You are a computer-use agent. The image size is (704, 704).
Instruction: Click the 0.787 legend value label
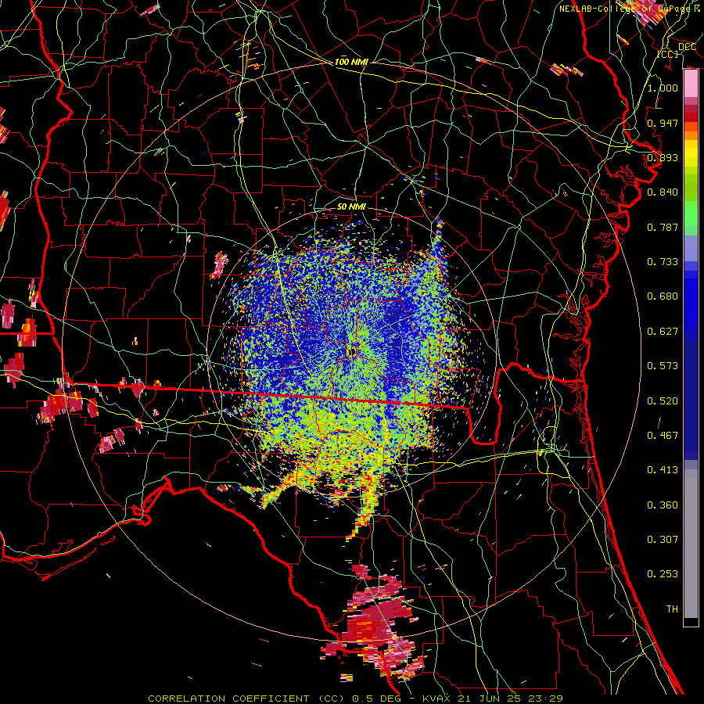click(663, 227)
